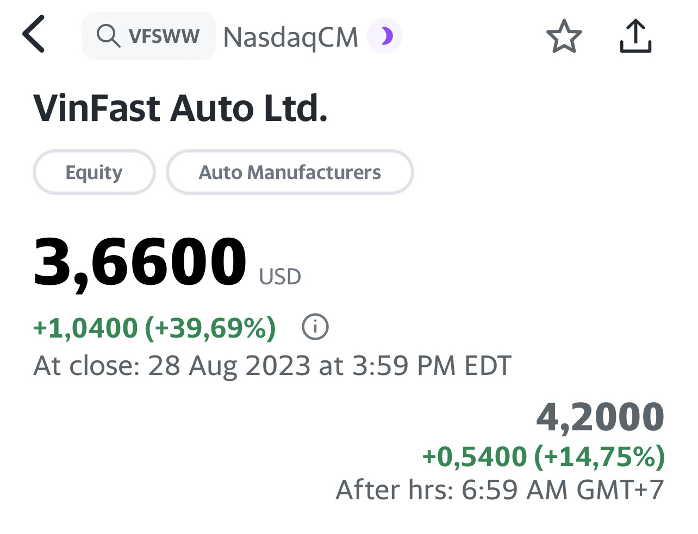This screenshot has width=698, height=534.
Task: Add VinFast to watchlist with star
Action: pos(564,36)
